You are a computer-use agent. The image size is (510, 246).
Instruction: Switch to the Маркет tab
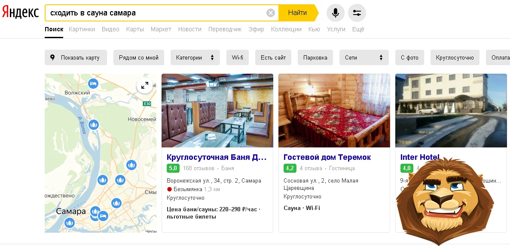click(x=161, y=29)
